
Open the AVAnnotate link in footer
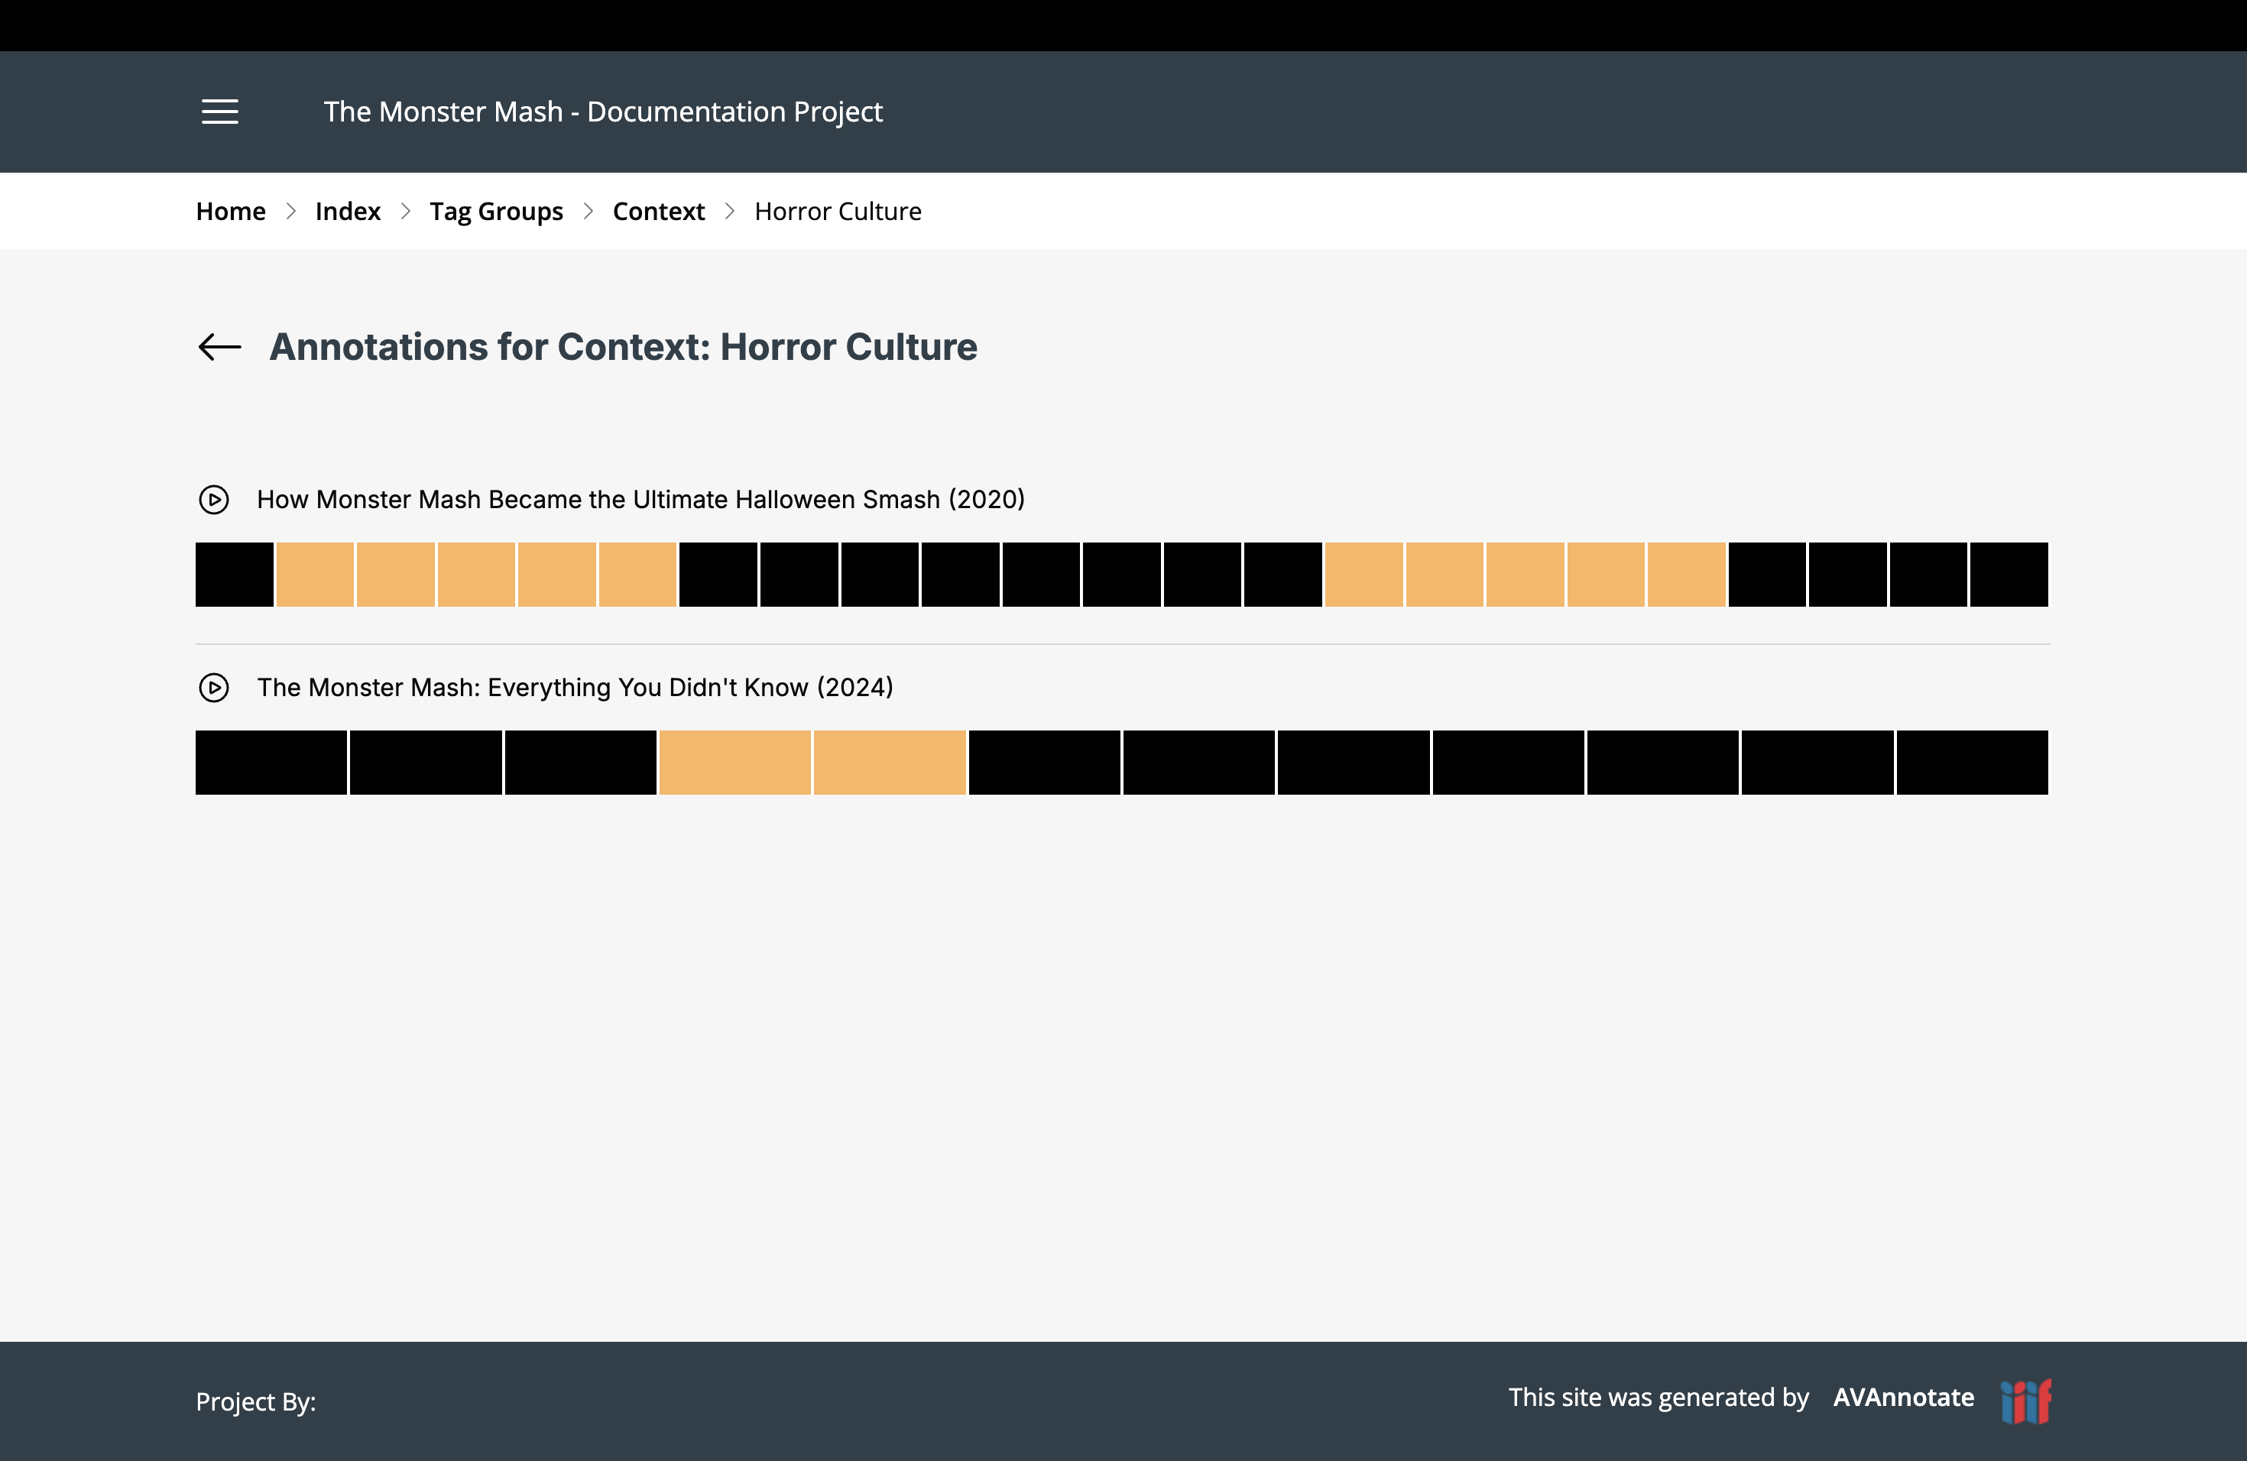pyautogui.click(x=1903, y=1397)
